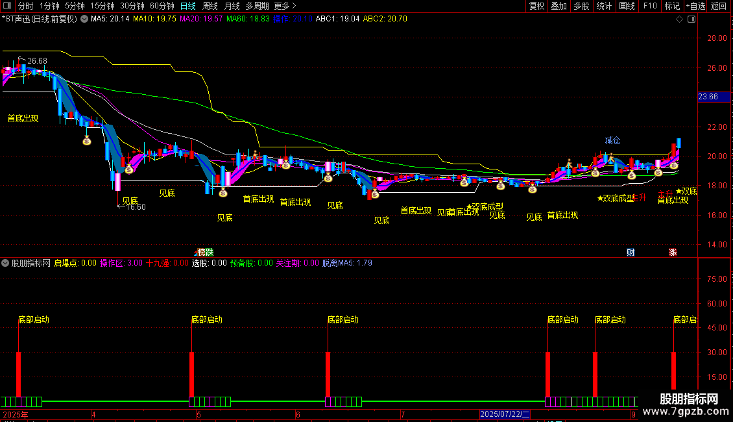Add stock via +自选 button
Screen dimensions: 733x422
point(695,6)
